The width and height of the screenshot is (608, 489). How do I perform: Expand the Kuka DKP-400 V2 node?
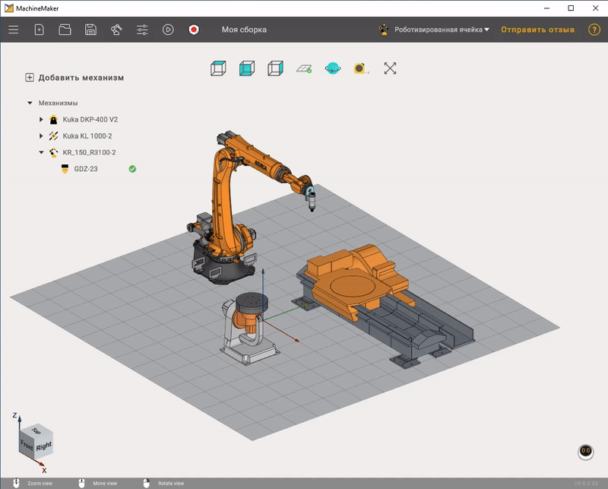pos(41,119)
